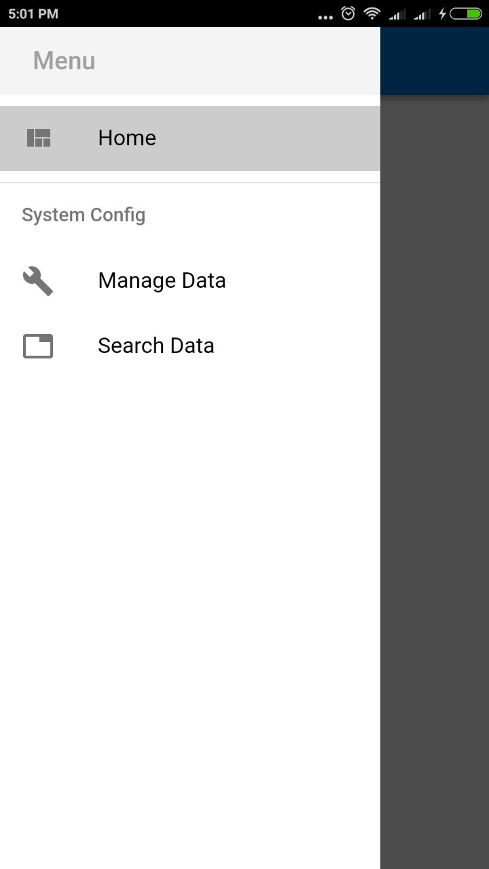Tap the cellular signal bars icon
Screen dimensions: 489x869
(397, 13)
